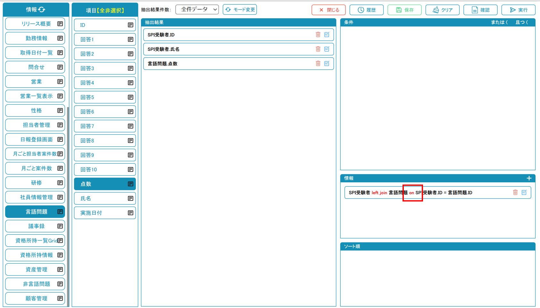Toggle the 回答8 field selection
540x308 pixels.
[105, 140]
